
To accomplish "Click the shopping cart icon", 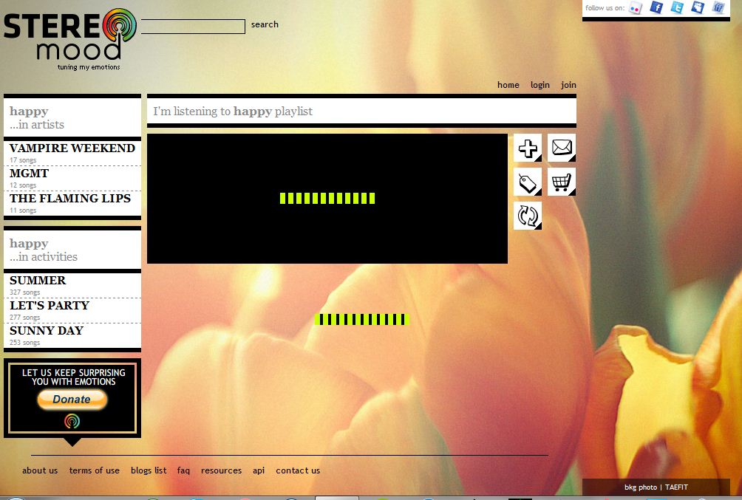I will click(561, 182).
